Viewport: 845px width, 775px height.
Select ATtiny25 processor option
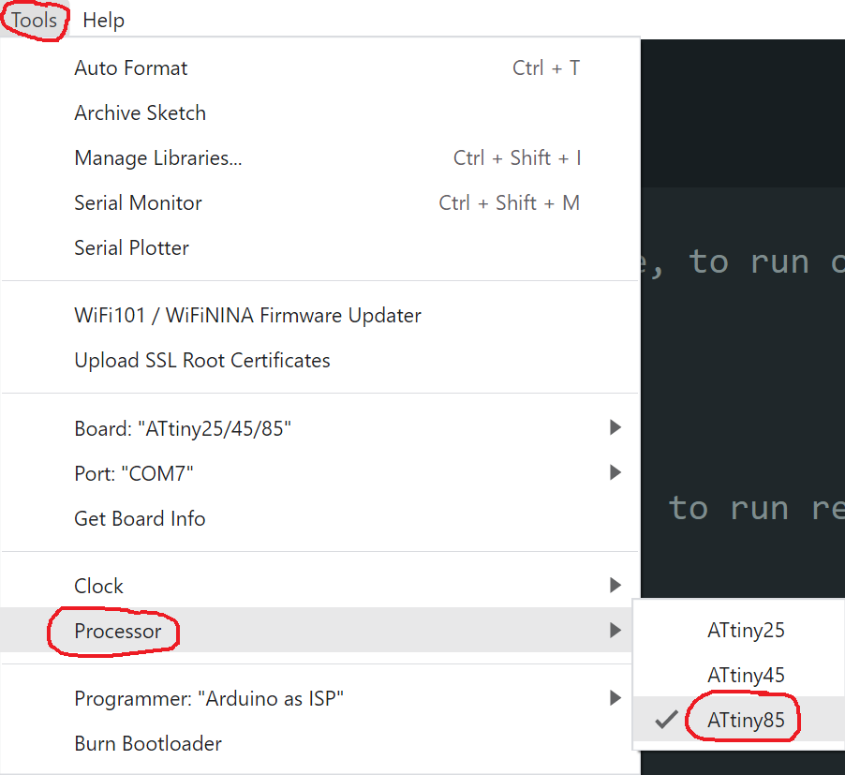pos(746,631)
